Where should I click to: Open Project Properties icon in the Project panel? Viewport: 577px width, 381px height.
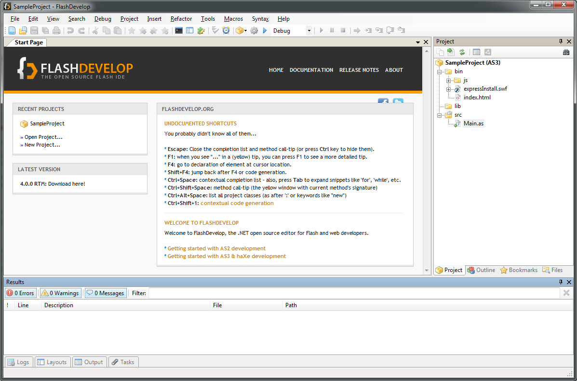[476, 52]
